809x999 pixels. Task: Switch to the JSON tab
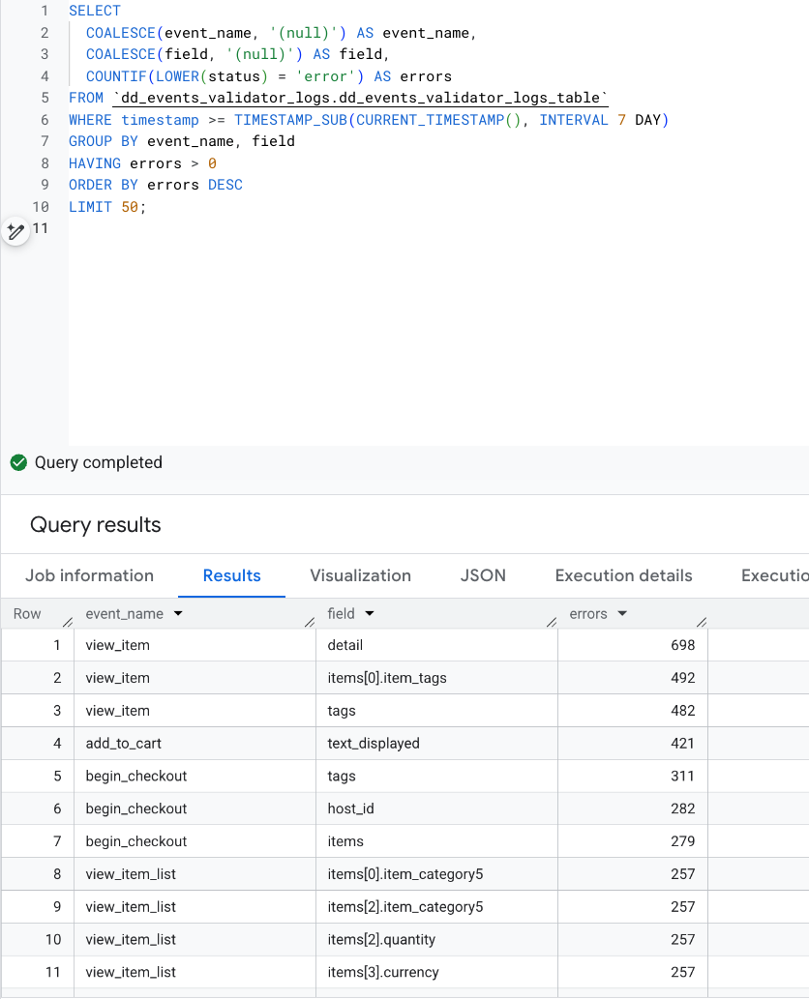tap(483, 575)
